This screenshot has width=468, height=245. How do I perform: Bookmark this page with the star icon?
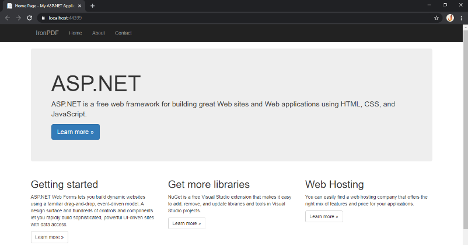(436, 18)
